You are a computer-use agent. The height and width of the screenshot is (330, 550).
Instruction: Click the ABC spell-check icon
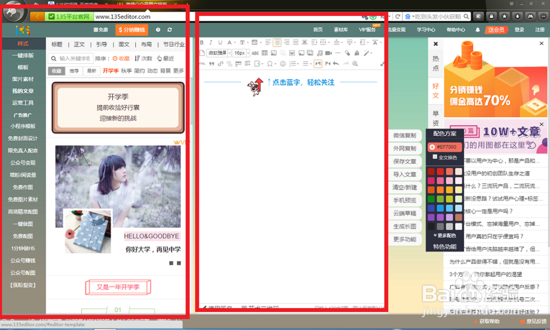tap(255, 53)
